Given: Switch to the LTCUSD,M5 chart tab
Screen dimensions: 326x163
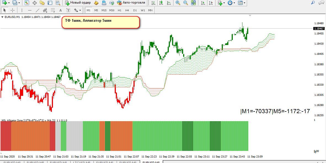Looking at the screenshot, I should [82, 162].
